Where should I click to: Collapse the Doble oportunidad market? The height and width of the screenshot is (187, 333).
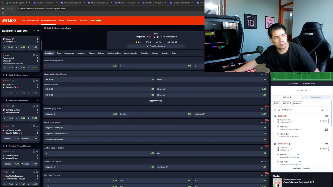(266, 122)
